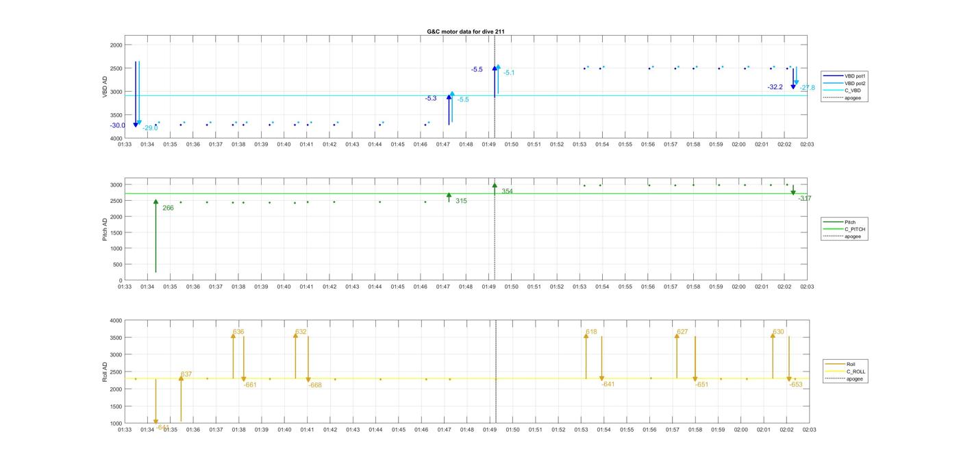This screenshot has height=475, width=959.
Task: Click apogee entry in the Roll legend
Action: [x=844, y=378]
